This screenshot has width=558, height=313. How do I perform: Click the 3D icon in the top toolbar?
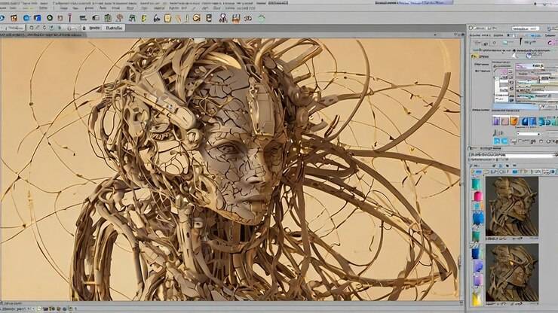click(x=248, y=17)
